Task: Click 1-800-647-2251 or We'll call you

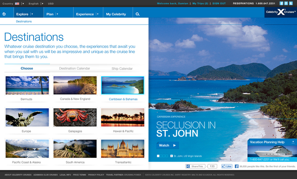Action: pos(270,160)
